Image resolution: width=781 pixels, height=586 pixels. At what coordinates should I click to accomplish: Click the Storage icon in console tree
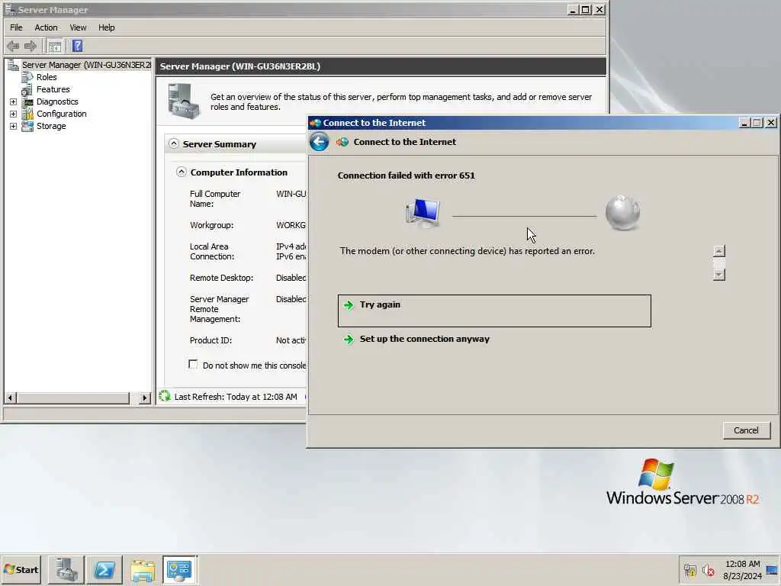[28, 126]
